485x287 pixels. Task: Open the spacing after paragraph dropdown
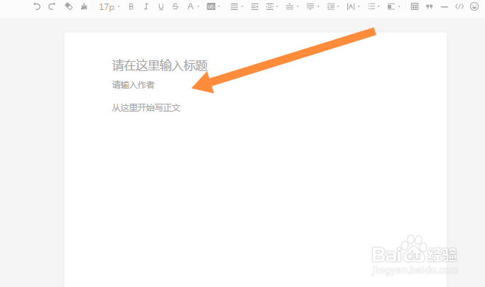(x=312, y=6)
